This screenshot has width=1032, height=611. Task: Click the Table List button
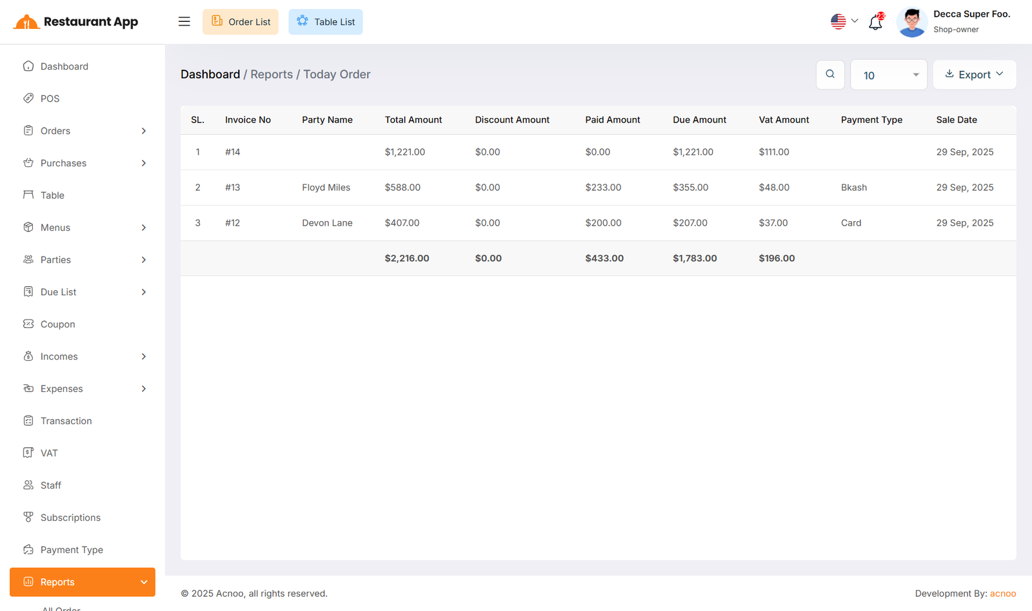(x=326, y=22)
